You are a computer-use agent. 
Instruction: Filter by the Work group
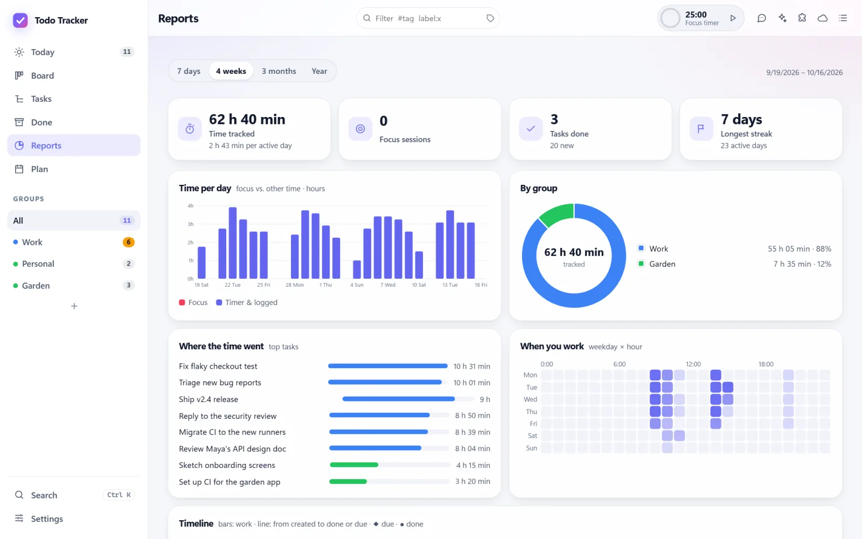point(74,242)
